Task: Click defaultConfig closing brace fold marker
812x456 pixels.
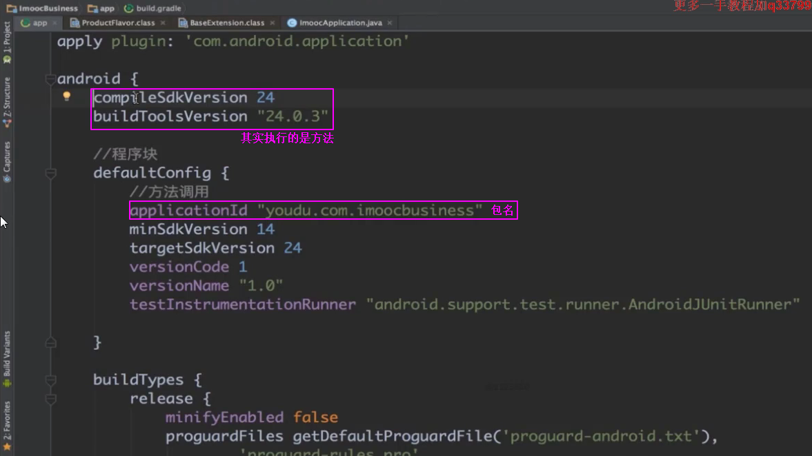Action: click(50, 342)
